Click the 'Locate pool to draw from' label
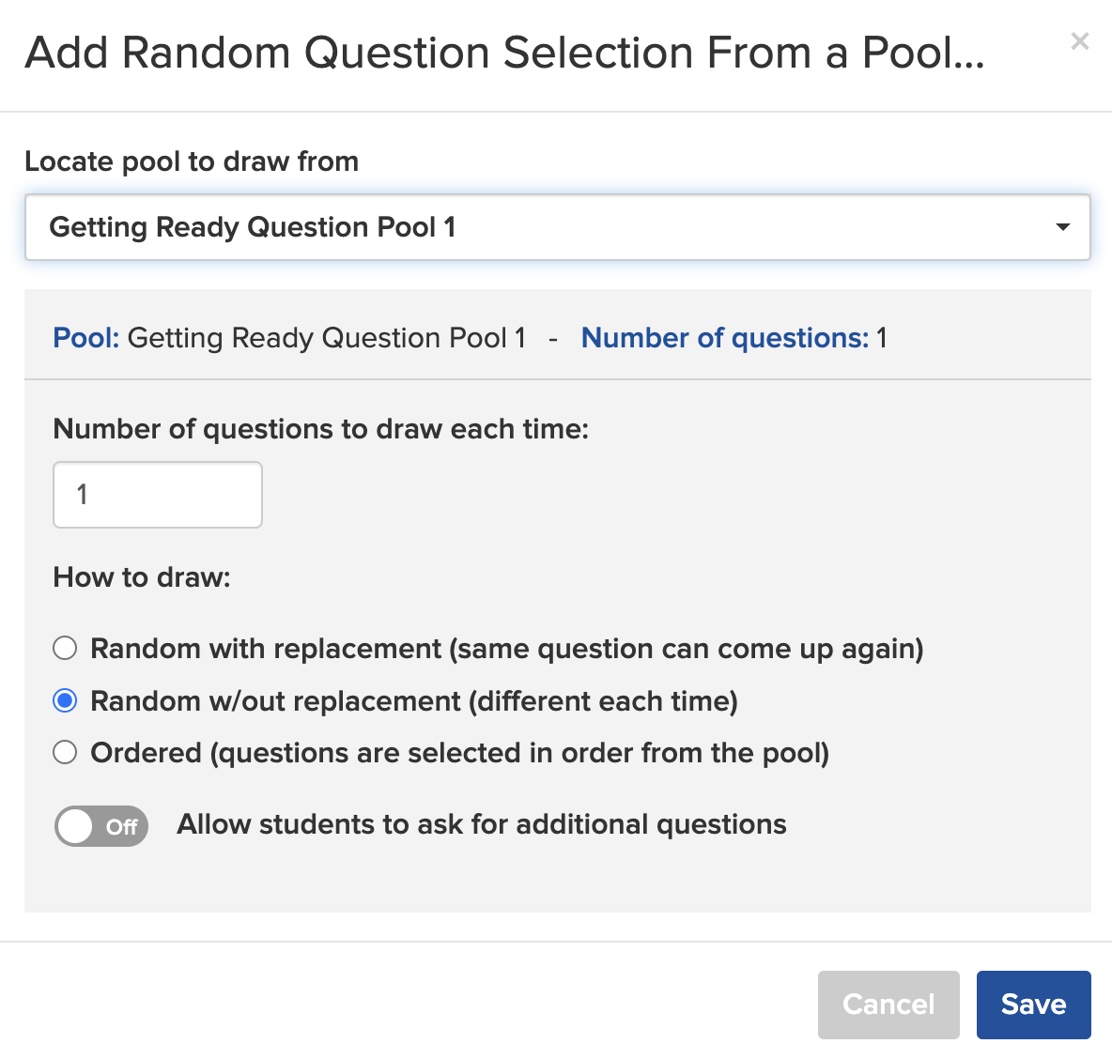 pyautogui.click(x=192, y=161)
